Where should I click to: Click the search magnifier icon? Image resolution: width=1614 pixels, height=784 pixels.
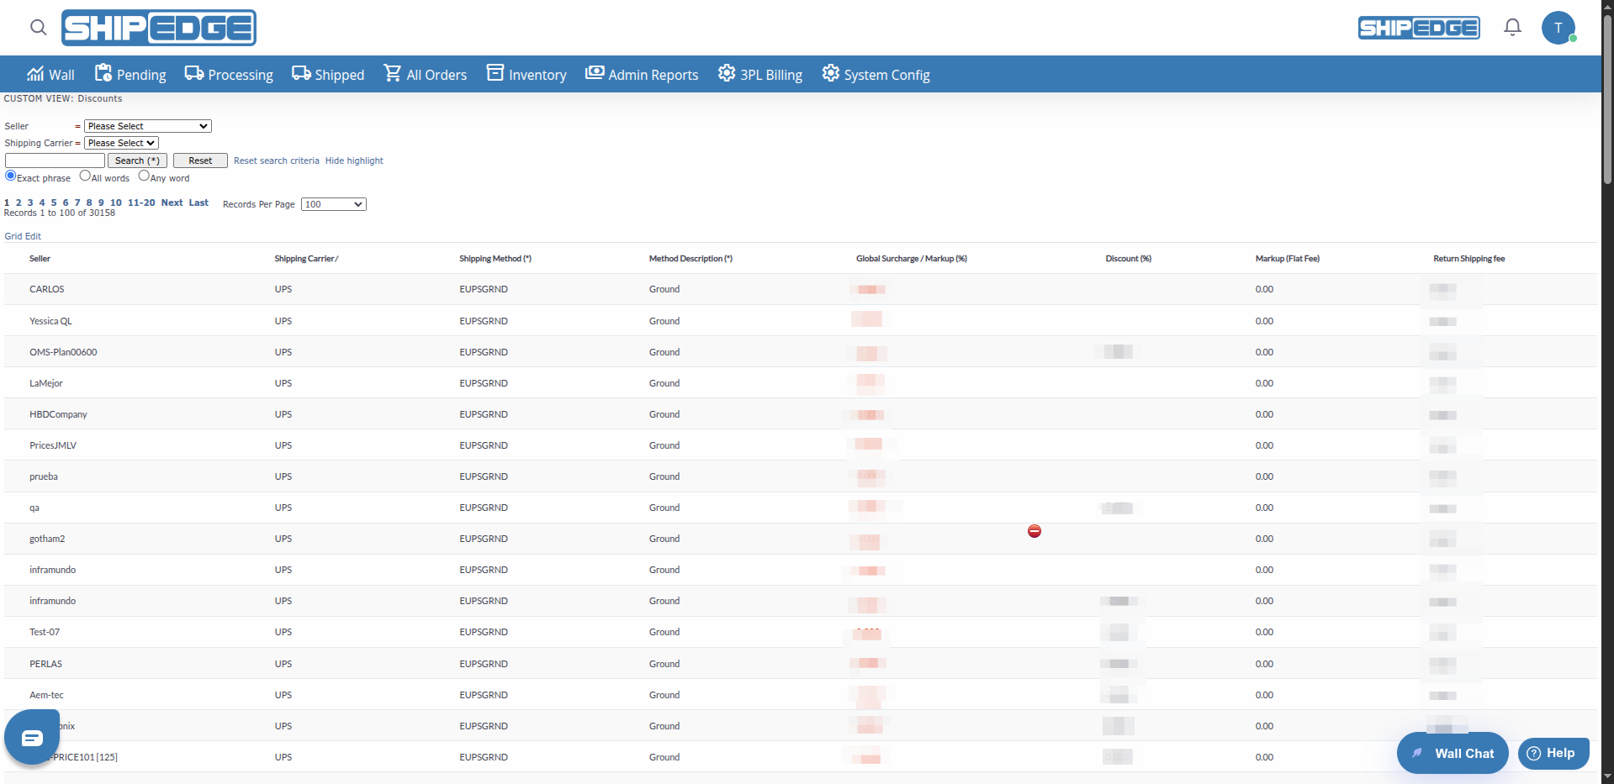pyautogui.click(x=38, y=28)
